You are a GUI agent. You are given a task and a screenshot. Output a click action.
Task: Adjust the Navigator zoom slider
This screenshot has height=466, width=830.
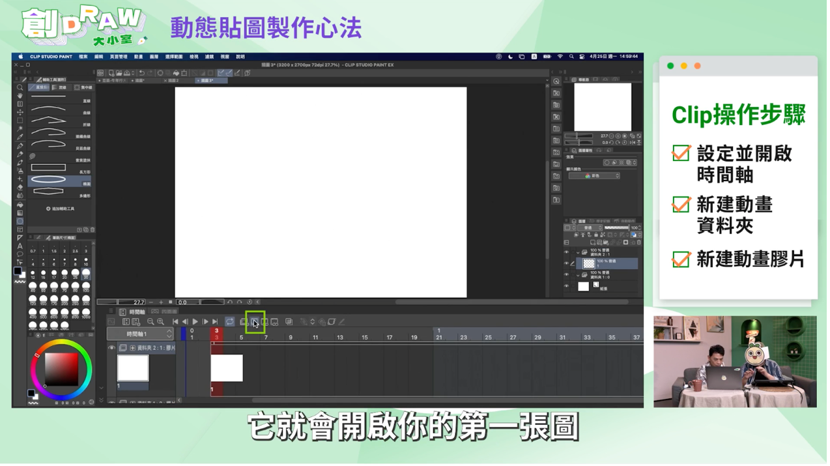tap(579, 136)
